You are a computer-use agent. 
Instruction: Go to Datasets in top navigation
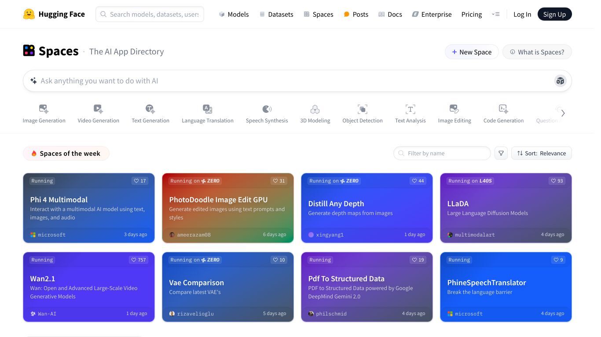click(276, 14)
